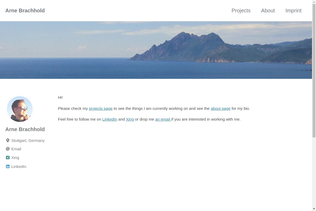Viewport: 316px width, 211px height.
Task: Click the vertical scrollbar thumb
Action: point(314,70)
